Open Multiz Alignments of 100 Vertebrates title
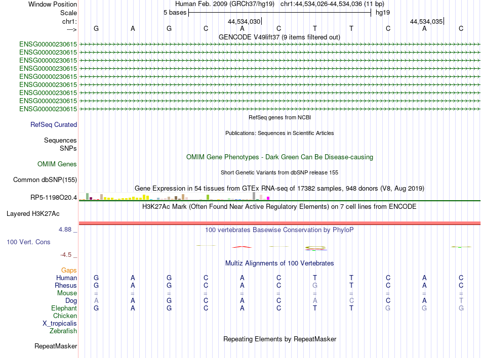Viewport: 481px width, 358px height. (279, 263)
